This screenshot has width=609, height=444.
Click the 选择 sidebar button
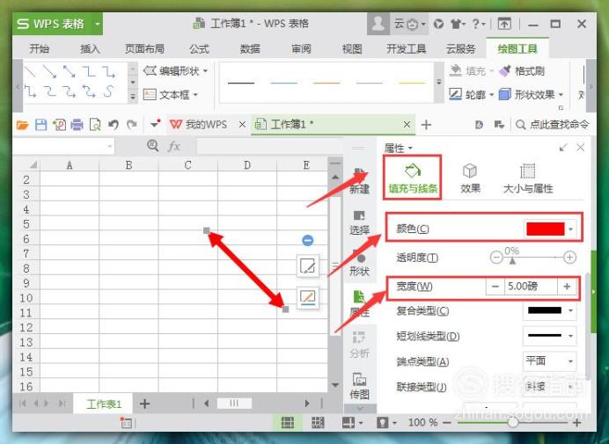click(x=359, y=222)
